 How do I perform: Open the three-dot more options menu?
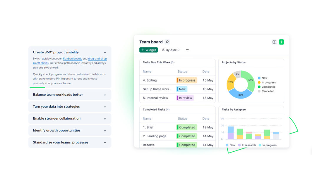187,50
